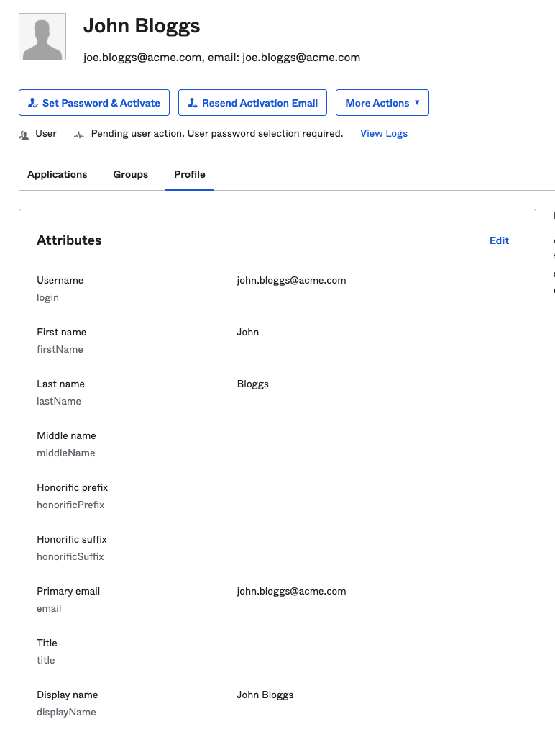Click the Primary email value
555x732 pixels.
click(x=291, y=591)
